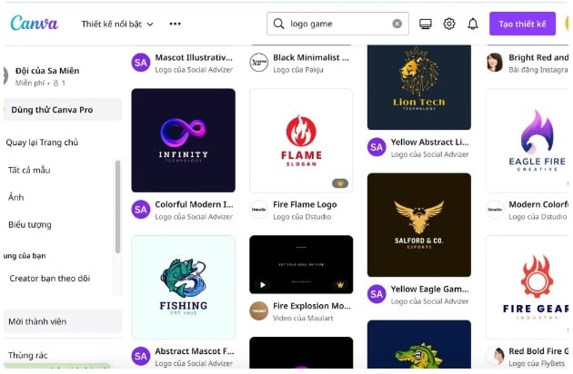573x374 pixels.
Task: Click the Pro crown badge on Flame logo
Action: point(340,183)
